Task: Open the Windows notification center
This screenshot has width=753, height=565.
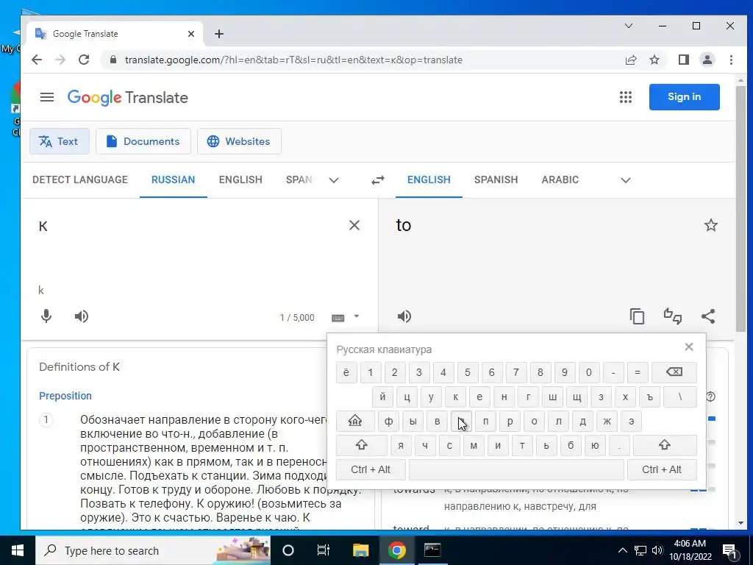Action: point(729,550)
